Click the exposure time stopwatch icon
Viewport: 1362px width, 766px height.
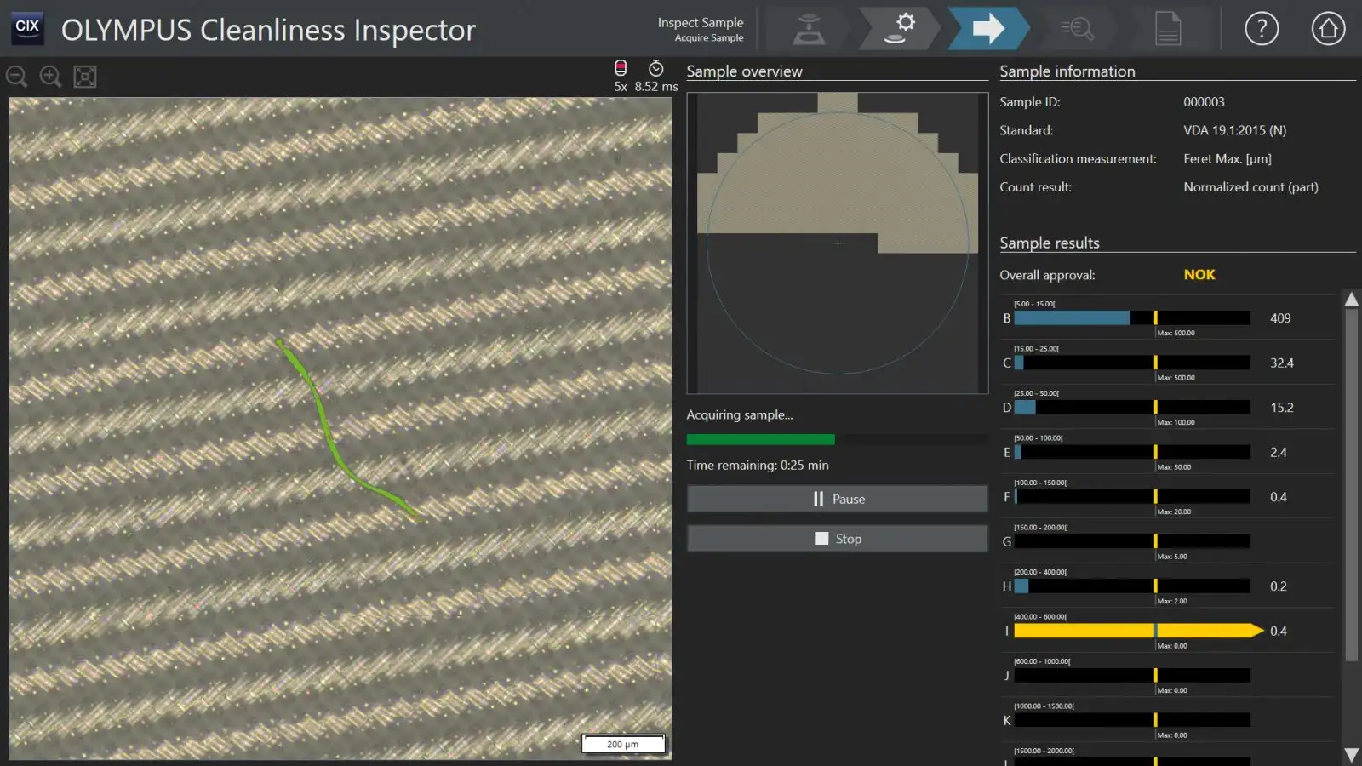pyautogui.click(x=655, y=68)
